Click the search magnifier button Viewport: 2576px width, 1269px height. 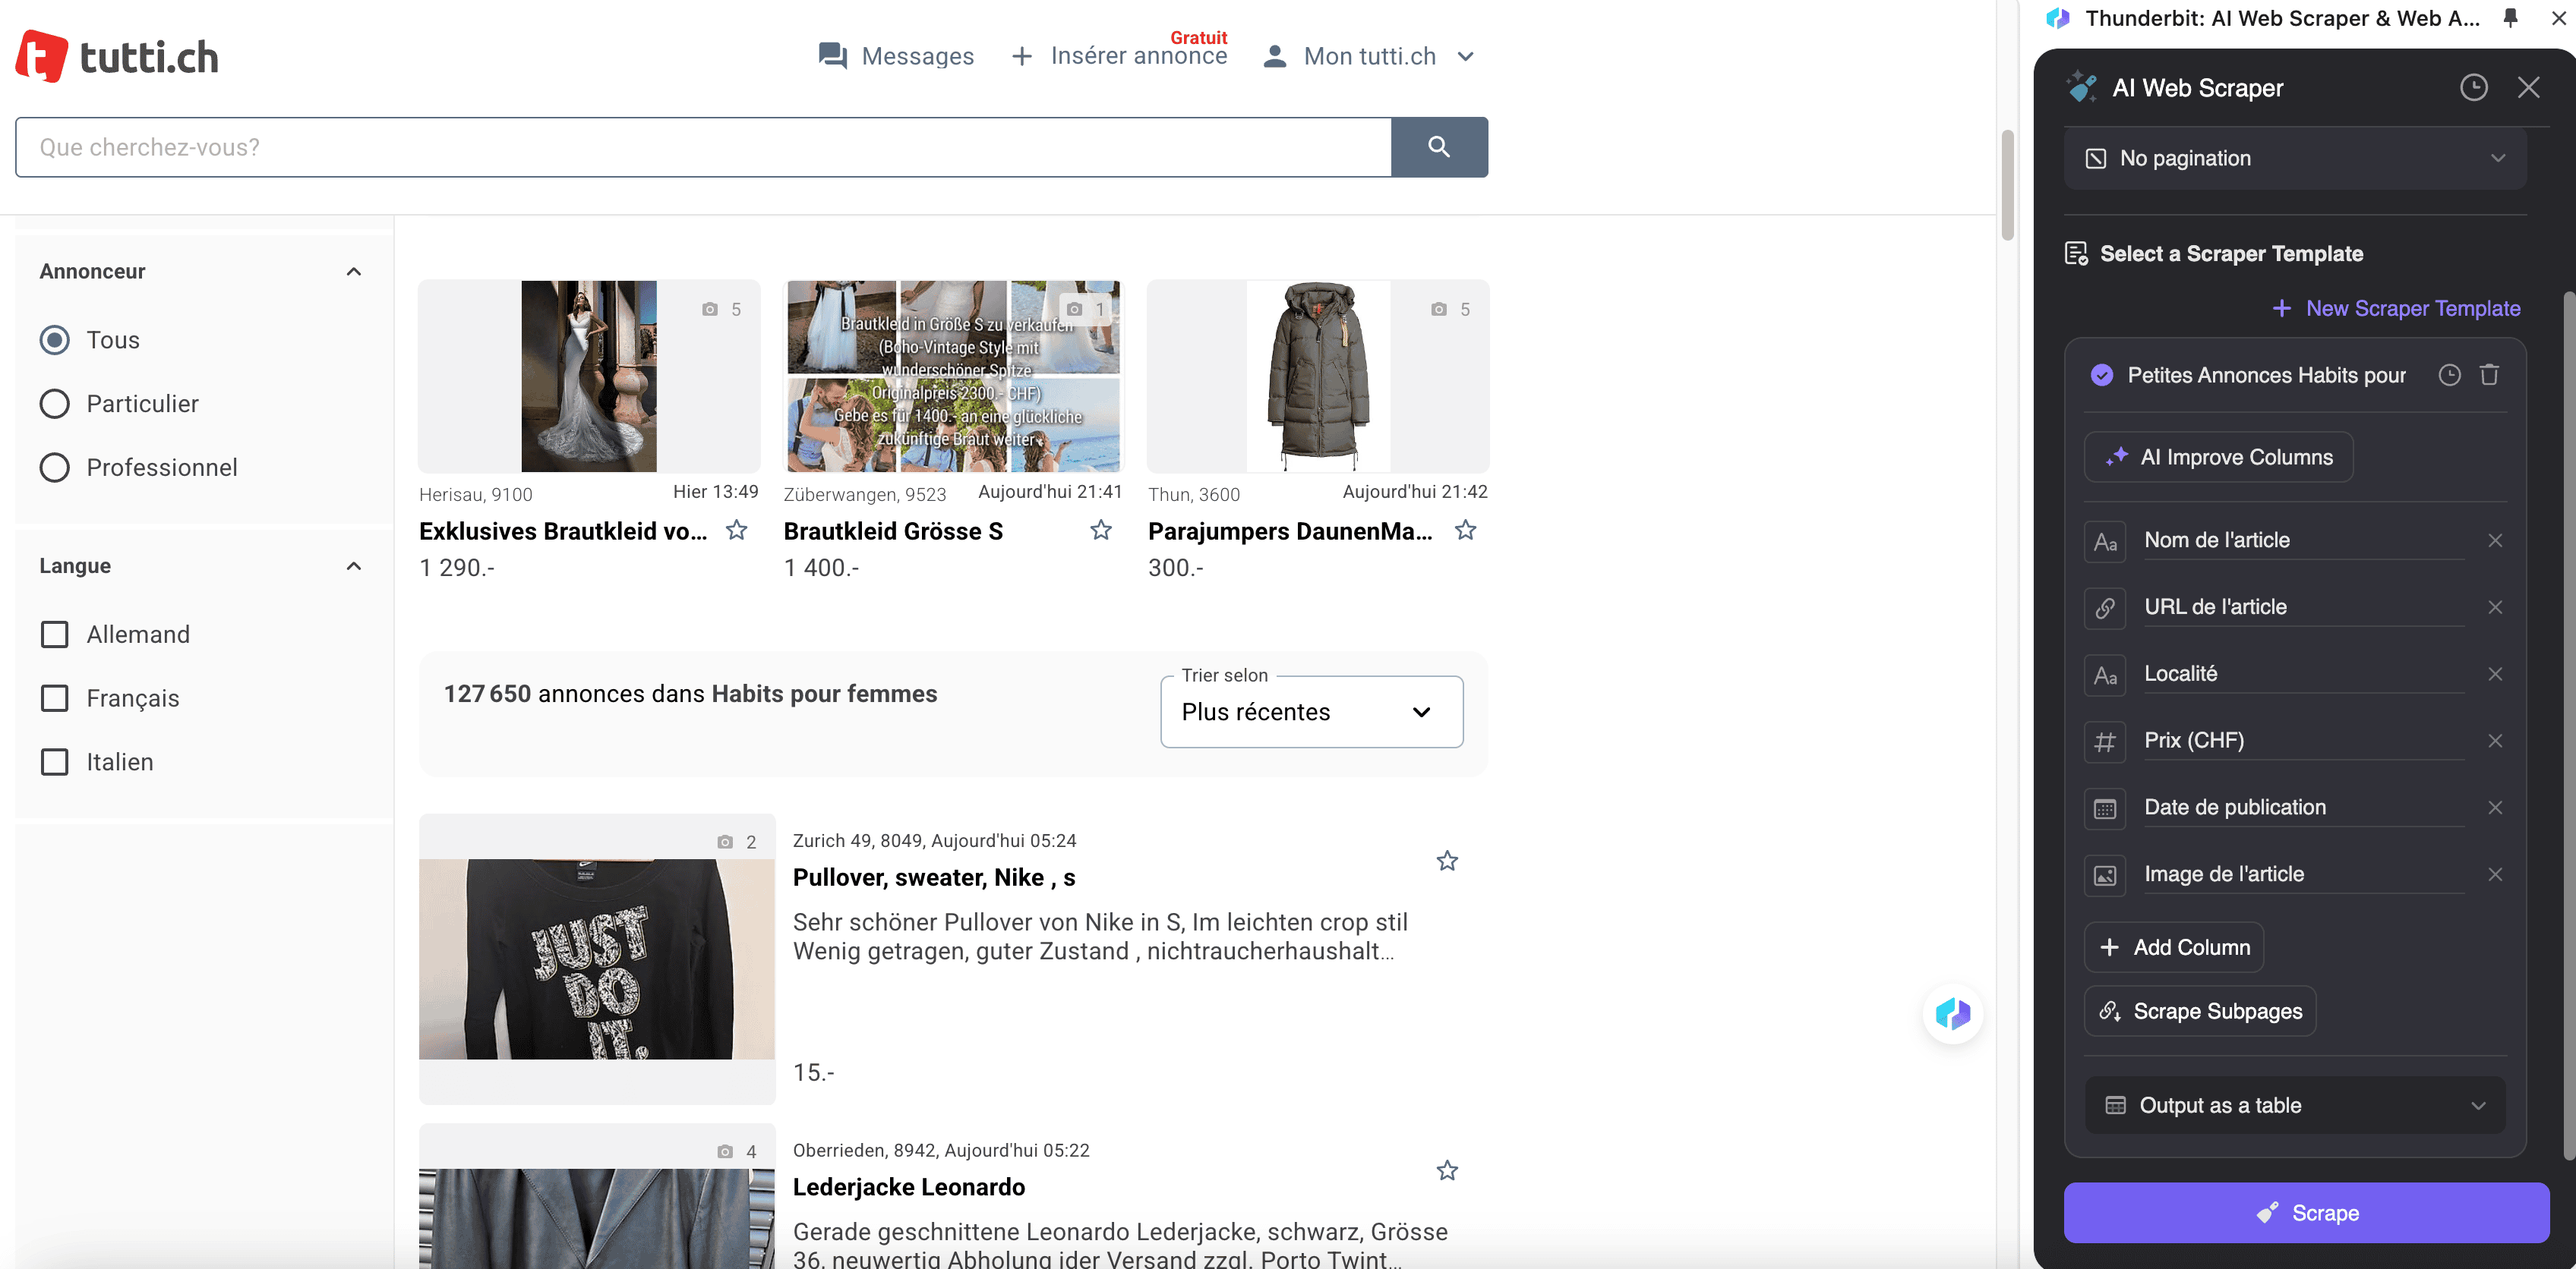pos(1438,147)
